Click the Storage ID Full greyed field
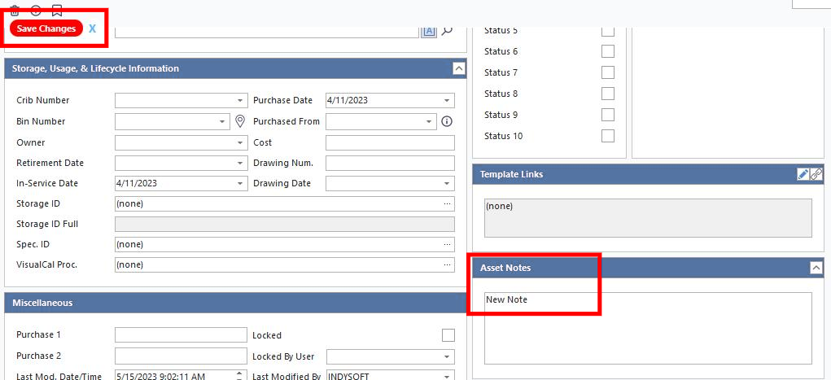Screen dimensions: 831x380 coord(285,225)
